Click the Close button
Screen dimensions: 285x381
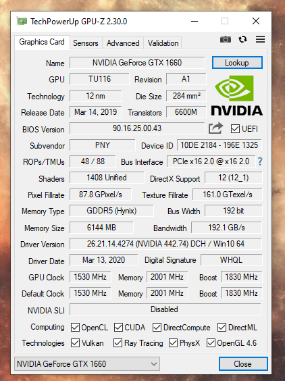coord(243,363)
